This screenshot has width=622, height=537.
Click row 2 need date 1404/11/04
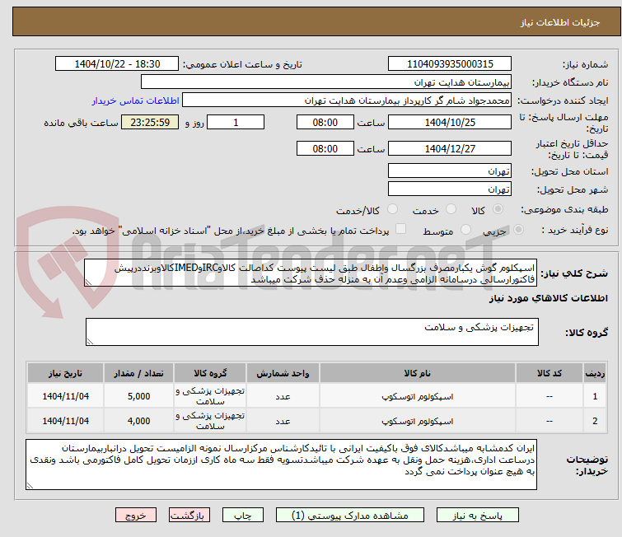point(65,421)
